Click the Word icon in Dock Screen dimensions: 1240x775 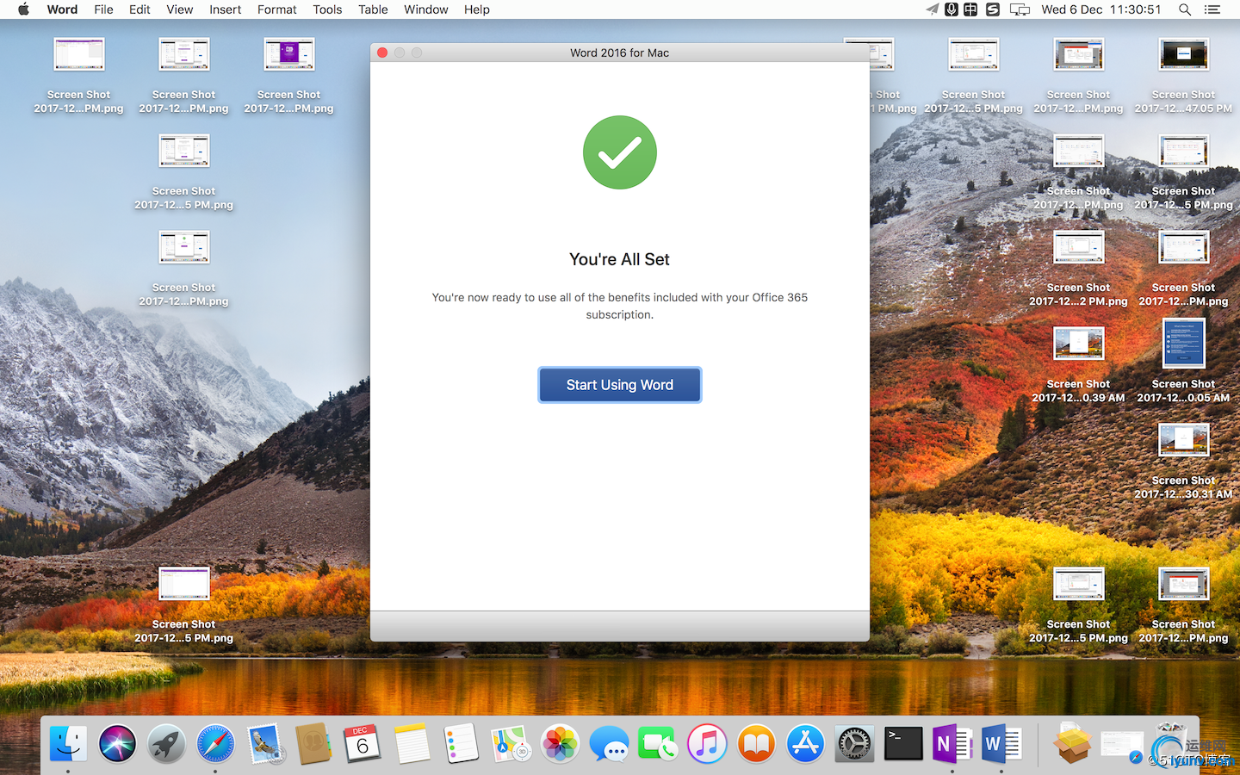click(x=1001, y=744)
